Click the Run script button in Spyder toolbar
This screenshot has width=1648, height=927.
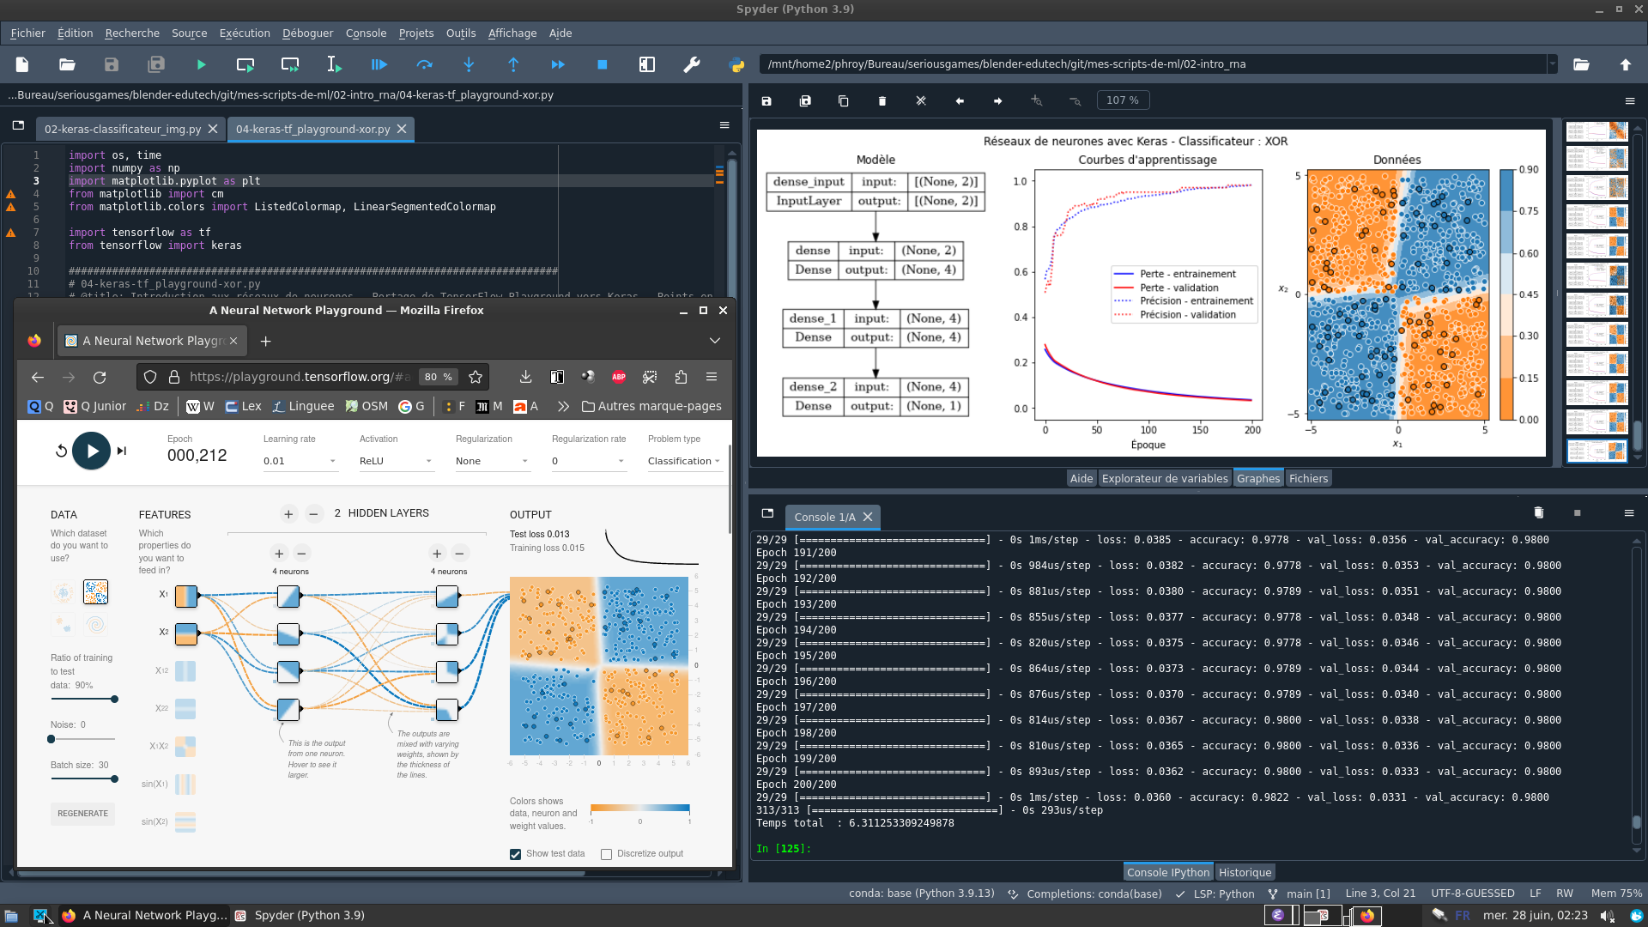200,64
